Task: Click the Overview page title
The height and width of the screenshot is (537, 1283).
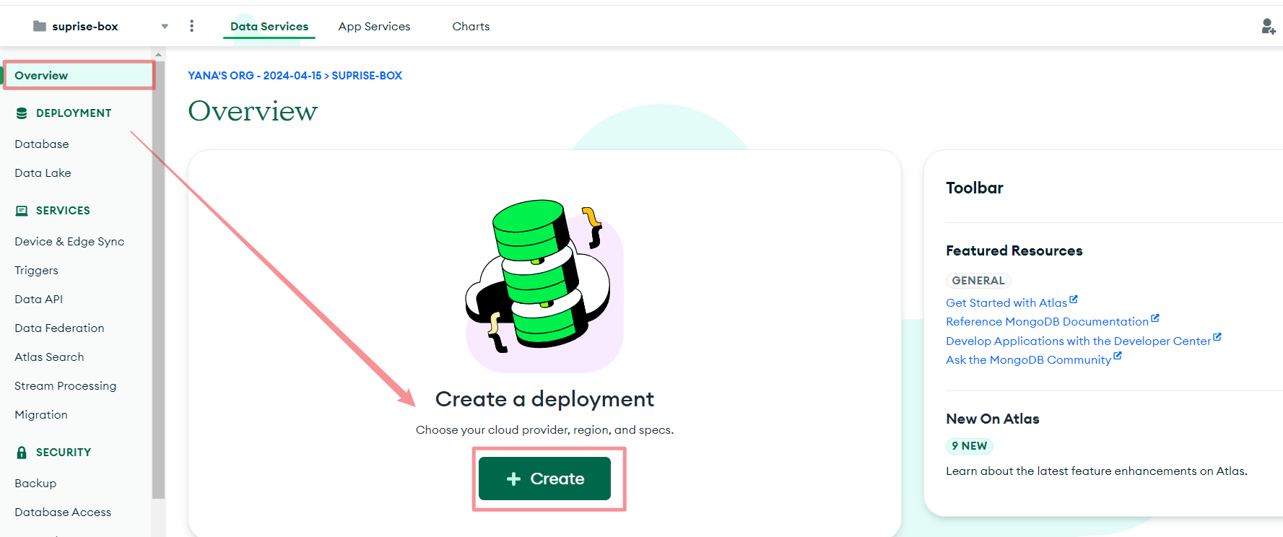Action: pyautogui.click(x=253, y=111)
